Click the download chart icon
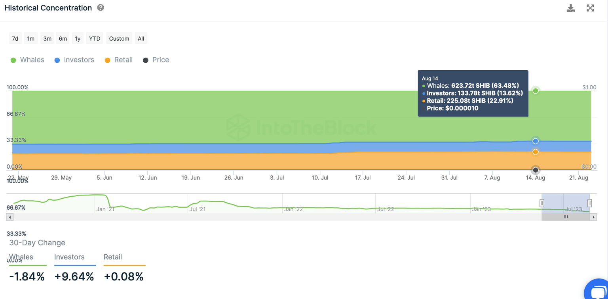The height and width of the screenshot is (299, 608). [570, 8]
